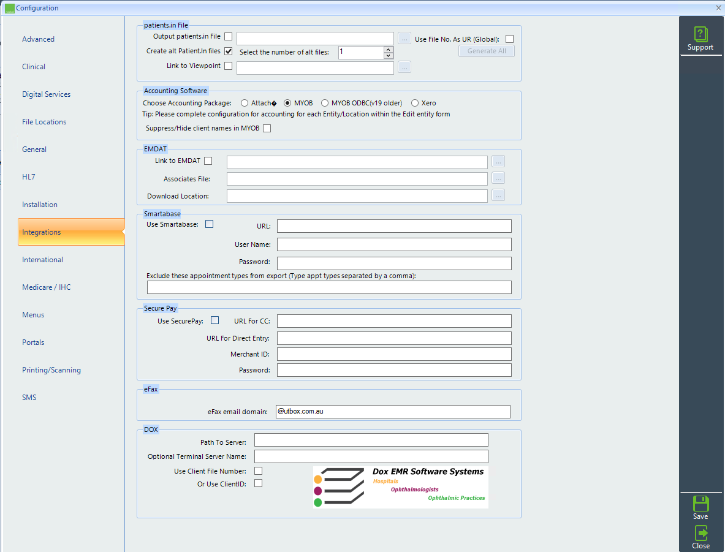Click the excluded appointment types field

pos(329,287)
